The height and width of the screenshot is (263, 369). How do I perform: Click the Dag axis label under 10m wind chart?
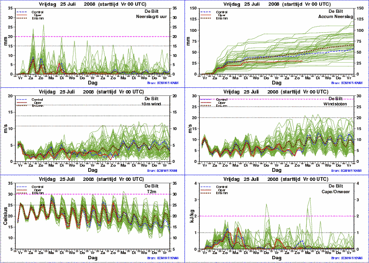tap(92, 170)
